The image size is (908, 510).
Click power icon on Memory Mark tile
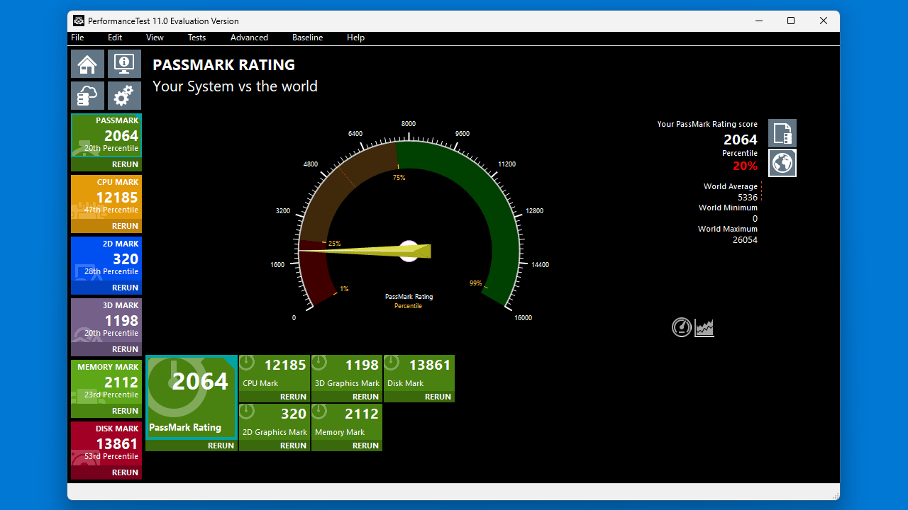pos(319,412)
